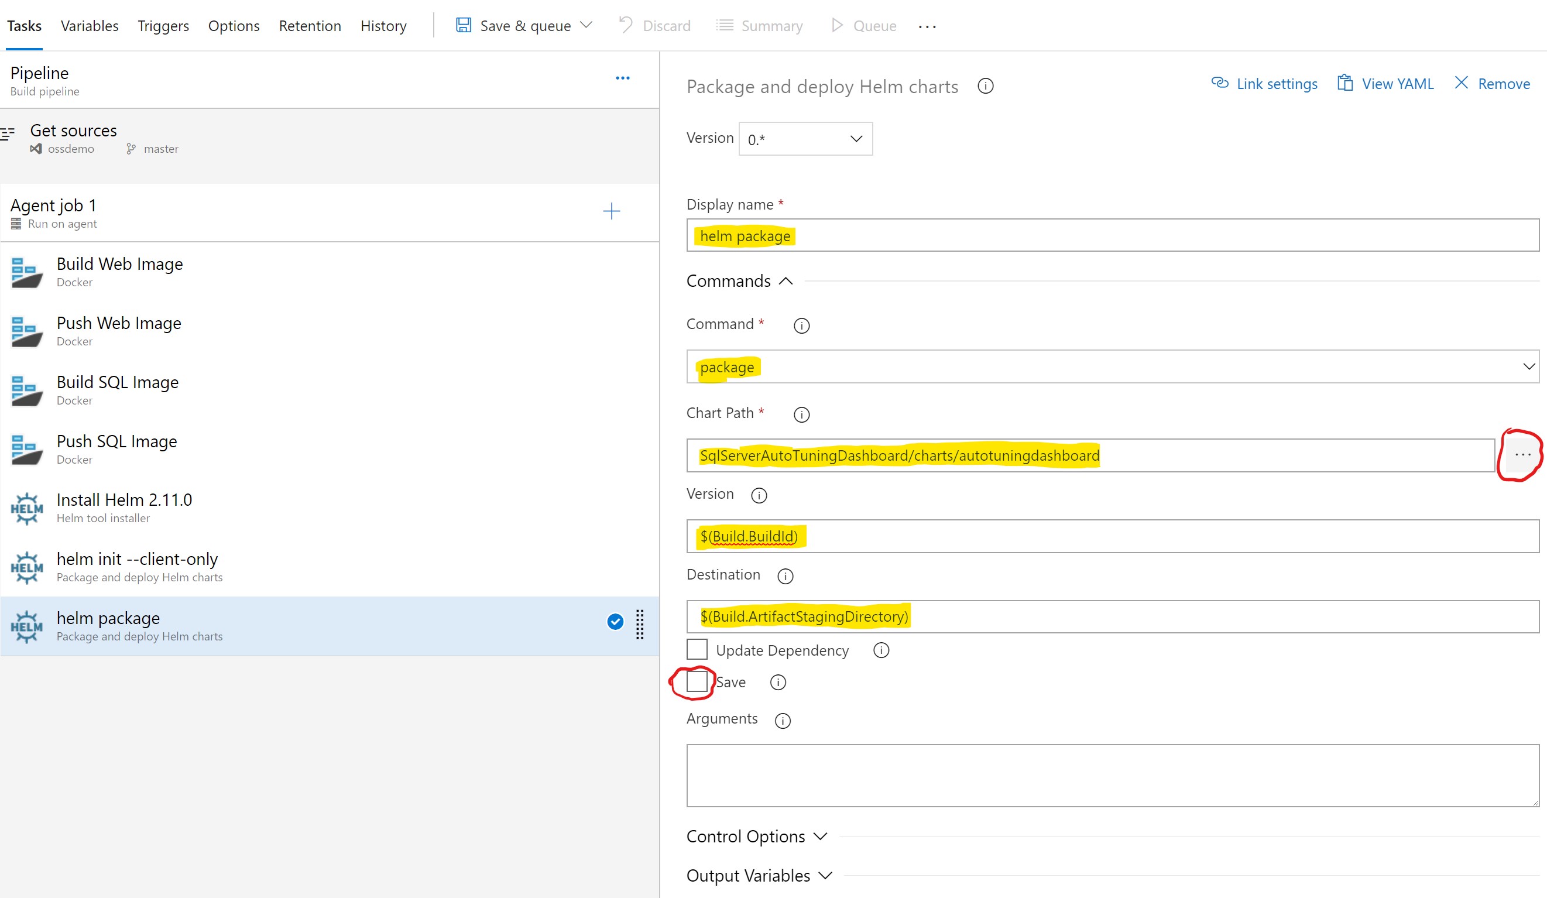1547x898 pixels.
Task: Open the Command package dropdown
Action: coord(1112,367)
